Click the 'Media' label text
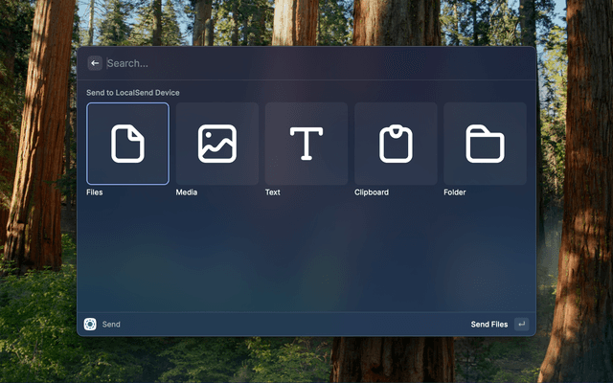 pos(187,192)
